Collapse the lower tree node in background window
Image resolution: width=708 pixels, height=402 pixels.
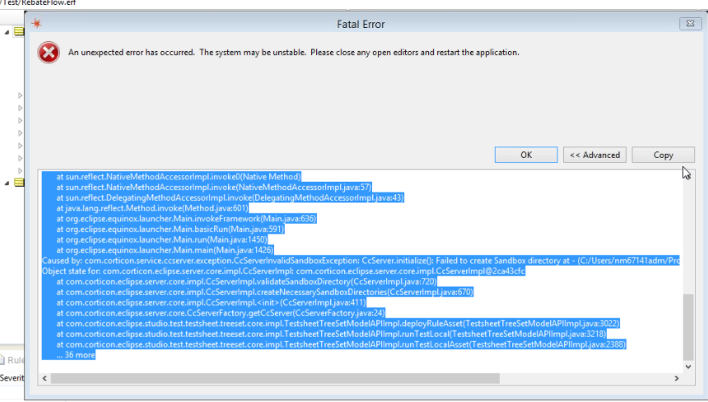(x=7, y=183)
